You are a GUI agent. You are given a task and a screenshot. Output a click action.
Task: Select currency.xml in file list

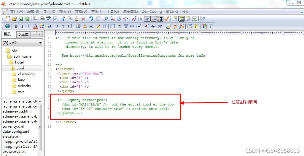click(x=13, y=126)
